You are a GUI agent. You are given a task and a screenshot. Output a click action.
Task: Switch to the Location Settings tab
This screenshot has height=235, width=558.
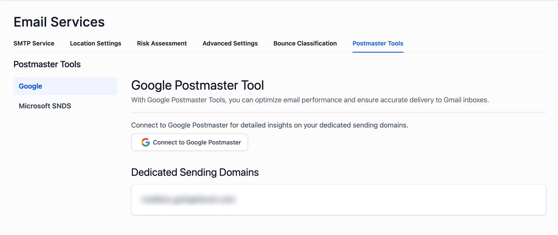pyautogui.click(x=96, y=43)
